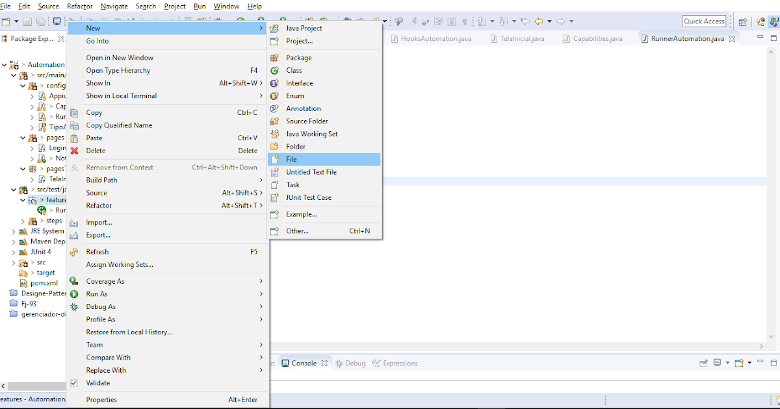
Task: Click the Debug As bug icon
Action: pos(74,306)
